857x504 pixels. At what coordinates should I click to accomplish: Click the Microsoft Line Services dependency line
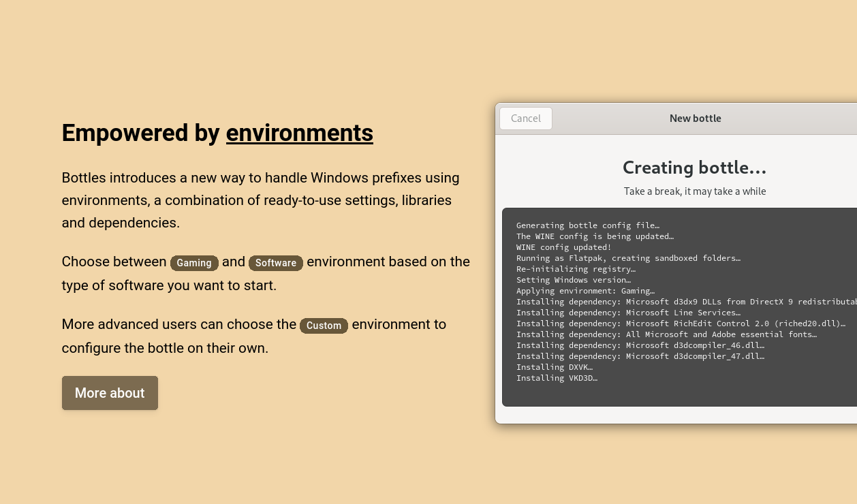(x=627, y=313)
